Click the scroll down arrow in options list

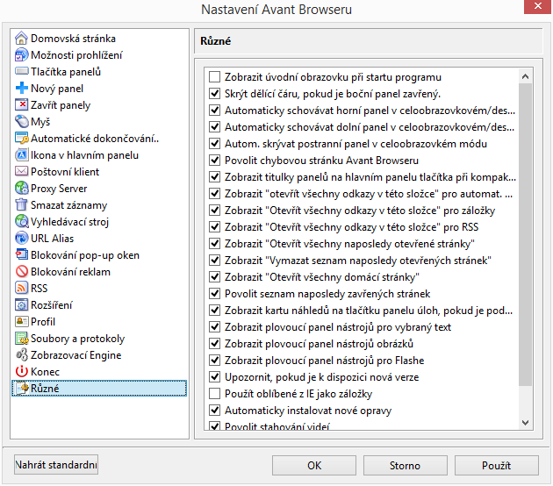[x=525, y=422]
